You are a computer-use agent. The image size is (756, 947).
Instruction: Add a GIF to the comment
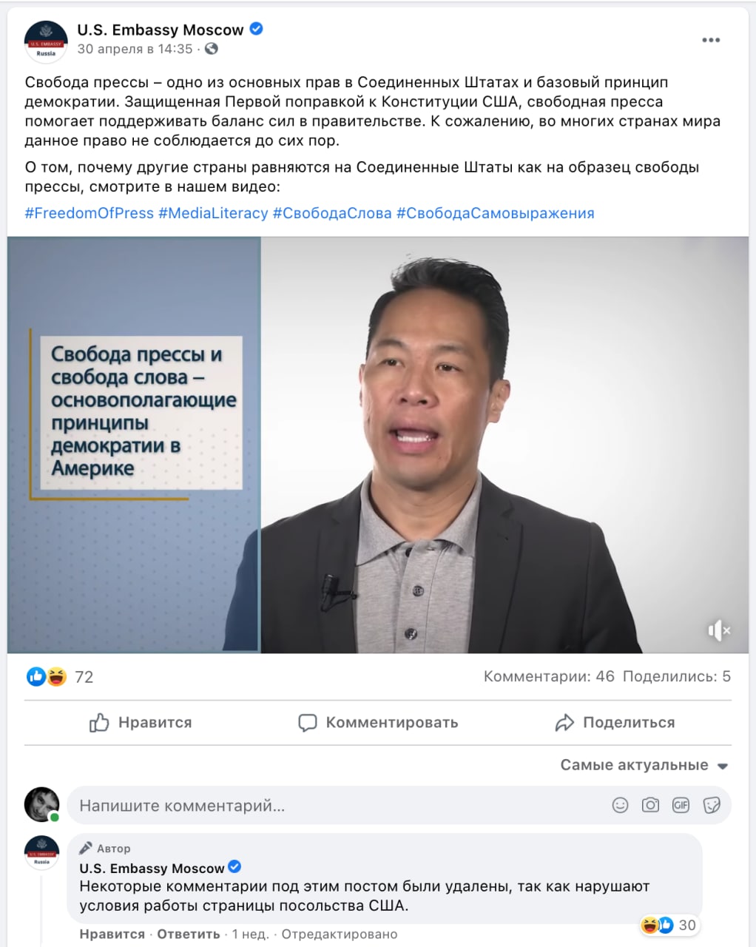pyautogui.click(x=681, y=805)
